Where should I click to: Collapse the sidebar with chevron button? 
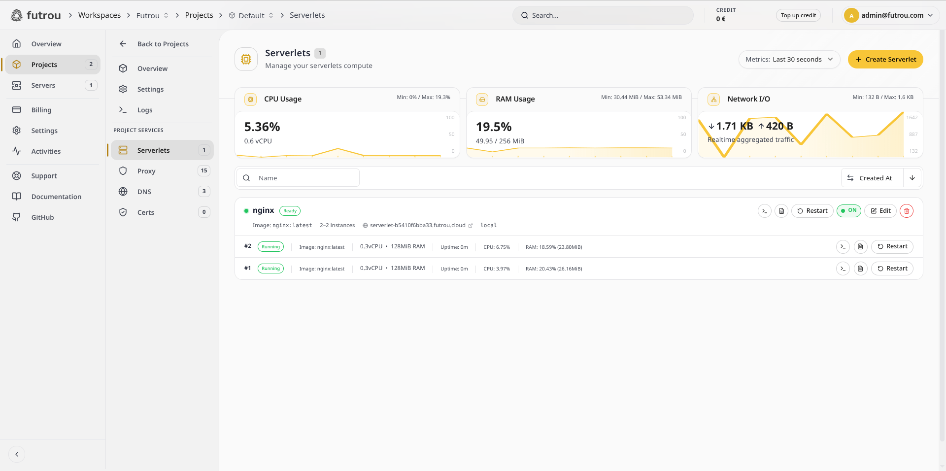(17, 454)
